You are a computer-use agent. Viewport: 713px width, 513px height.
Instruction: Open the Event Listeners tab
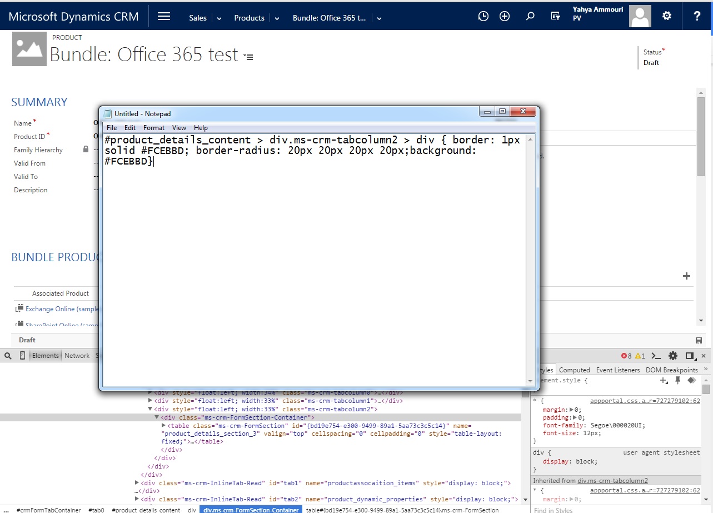(618, 370)
